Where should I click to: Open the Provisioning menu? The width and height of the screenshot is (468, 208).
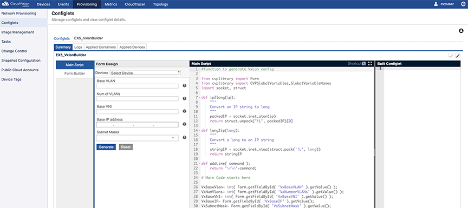(87, 4)
